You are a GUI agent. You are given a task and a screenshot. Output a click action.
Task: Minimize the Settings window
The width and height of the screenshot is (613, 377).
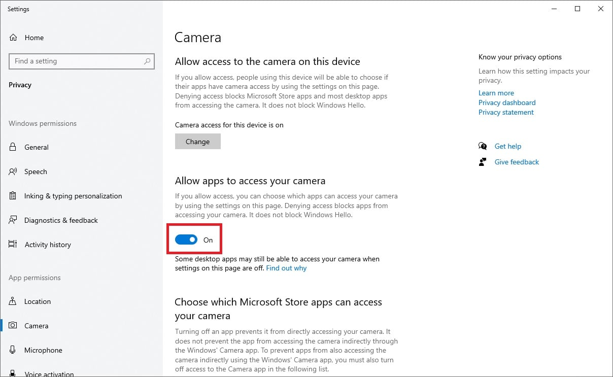[554, 9]
